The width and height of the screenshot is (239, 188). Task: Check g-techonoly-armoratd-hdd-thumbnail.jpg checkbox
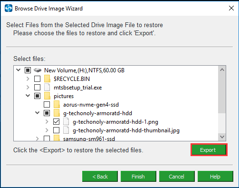56,130
